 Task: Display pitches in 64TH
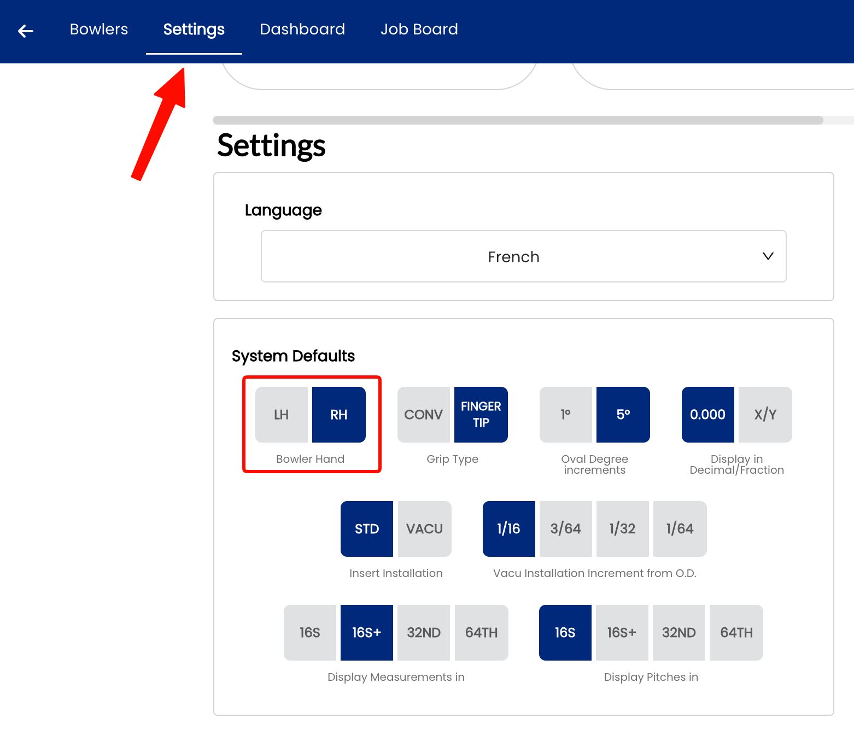pyautogui.click(x=736, y=633)
